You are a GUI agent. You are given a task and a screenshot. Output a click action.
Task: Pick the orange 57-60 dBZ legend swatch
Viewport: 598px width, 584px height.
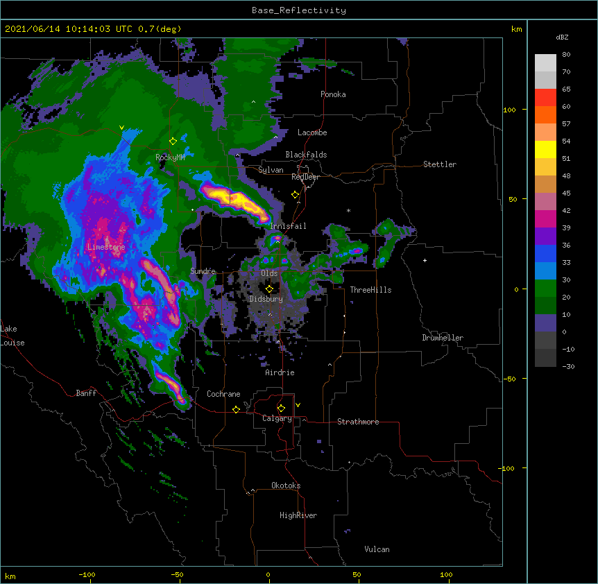[545, 114]
